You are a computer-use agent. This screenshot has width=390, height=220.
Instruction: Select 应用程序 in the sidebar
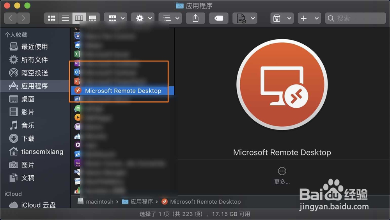pos(35,86)
